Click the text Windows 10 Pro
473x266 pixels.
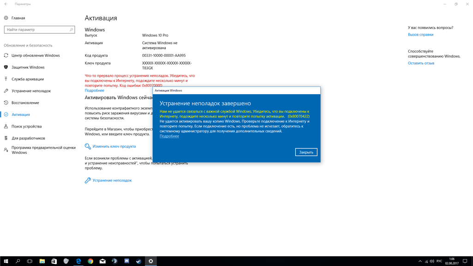[x=155, y=35]
